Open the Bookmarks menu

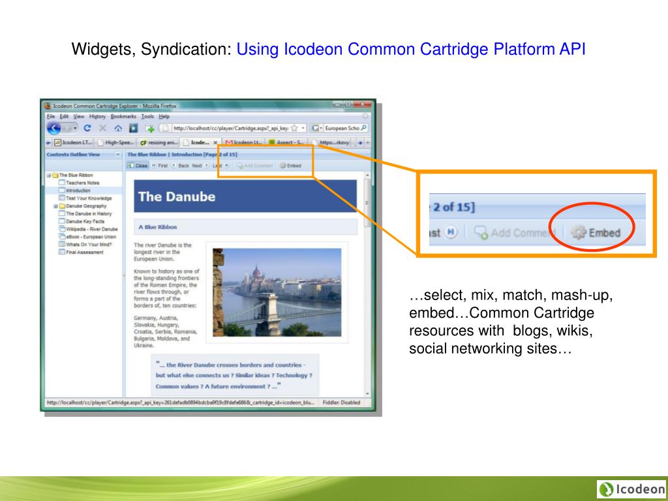click(123, 116)
